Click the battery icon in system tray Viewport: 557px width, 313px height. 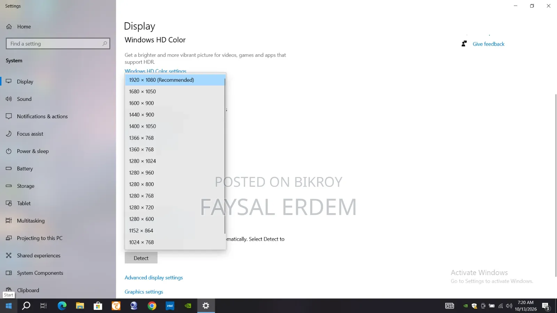pos(492,306)
